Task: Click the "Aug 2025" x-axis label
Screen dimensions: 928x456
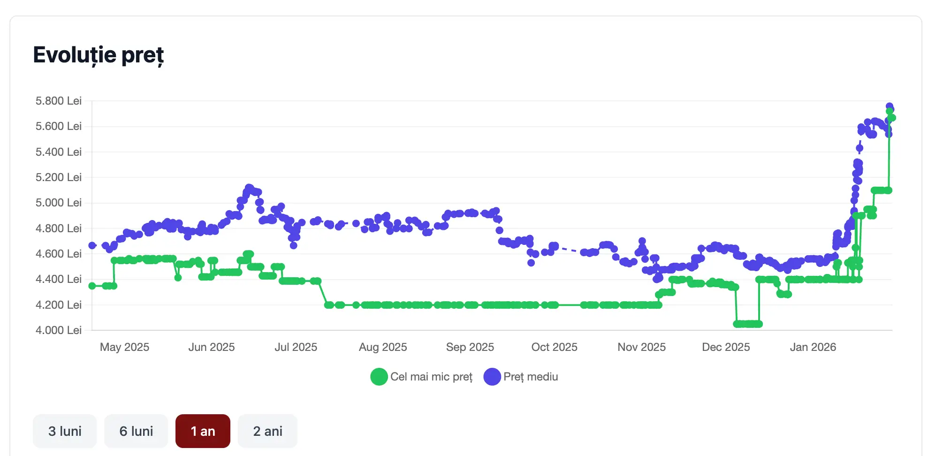Action: pyautogui.click(x=383, y=347)
